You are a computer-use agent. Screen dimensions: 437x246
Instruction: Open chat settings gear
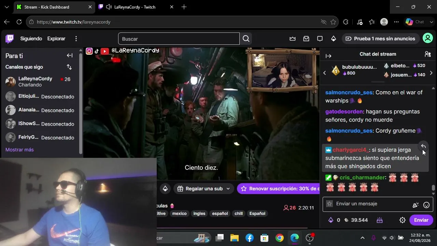pyautogui.click(x=403, y=220)
